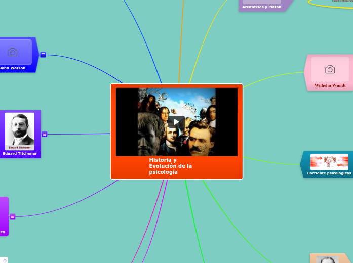The width and height of the screenshot is (353, 263).
Task: Open notes icon beside the lower-left purple node
Action: point(13,216)
